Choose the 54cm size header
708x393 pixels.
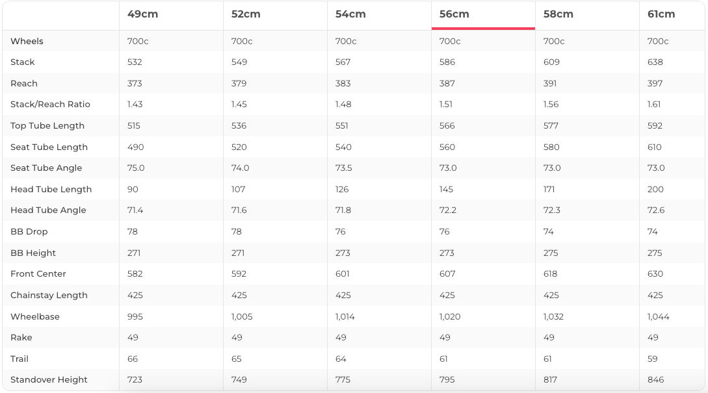(350, 14)
